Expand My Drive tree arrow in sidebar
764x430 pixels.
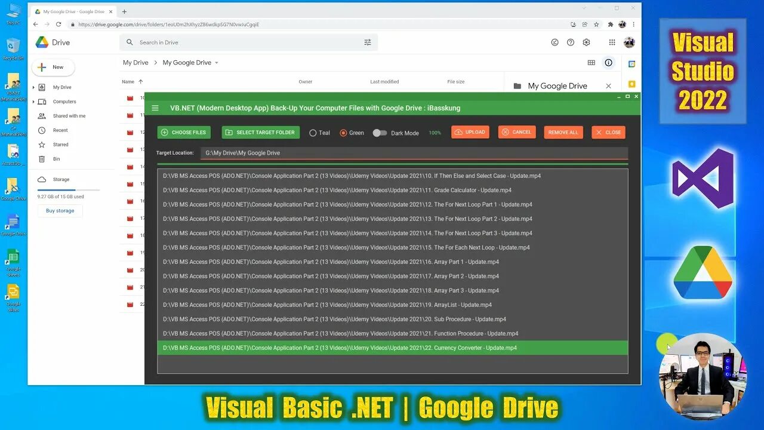pyautogui.click(x=33, y=88)
